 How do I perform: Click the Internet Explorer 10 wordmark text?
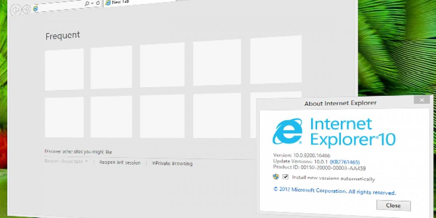tap(352, 132)
